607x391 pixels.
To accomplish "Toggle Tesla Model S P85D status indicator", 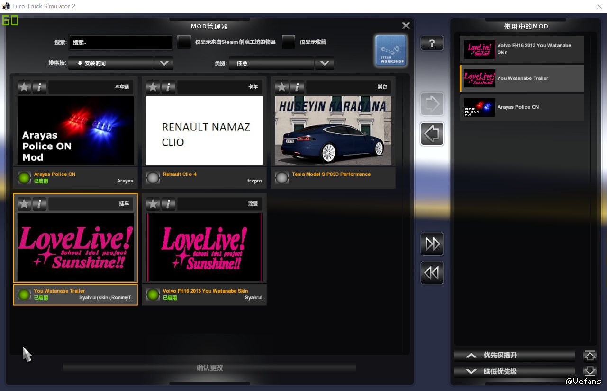I will 282,178.
